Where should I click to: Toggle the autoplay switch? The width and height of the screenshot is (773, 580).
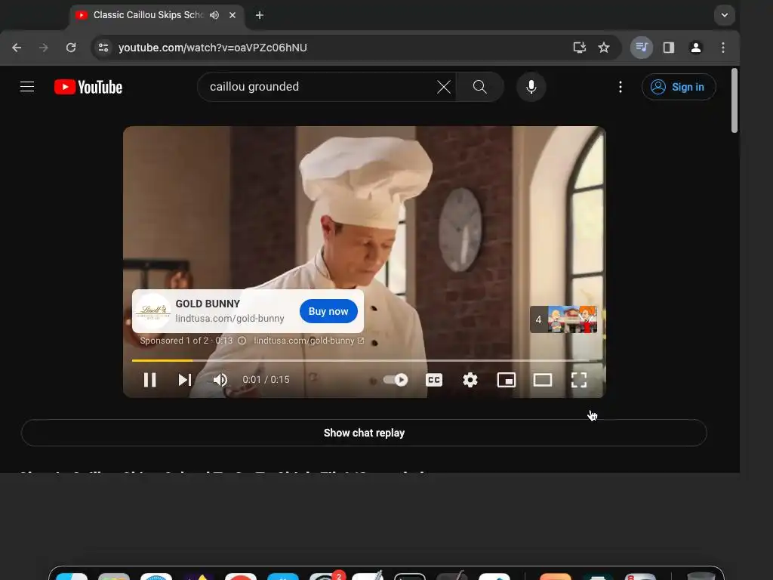(x=396, y=380)
